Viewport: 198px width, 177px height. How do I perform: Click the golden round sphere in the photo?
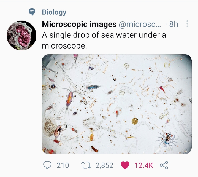point(135,121)
